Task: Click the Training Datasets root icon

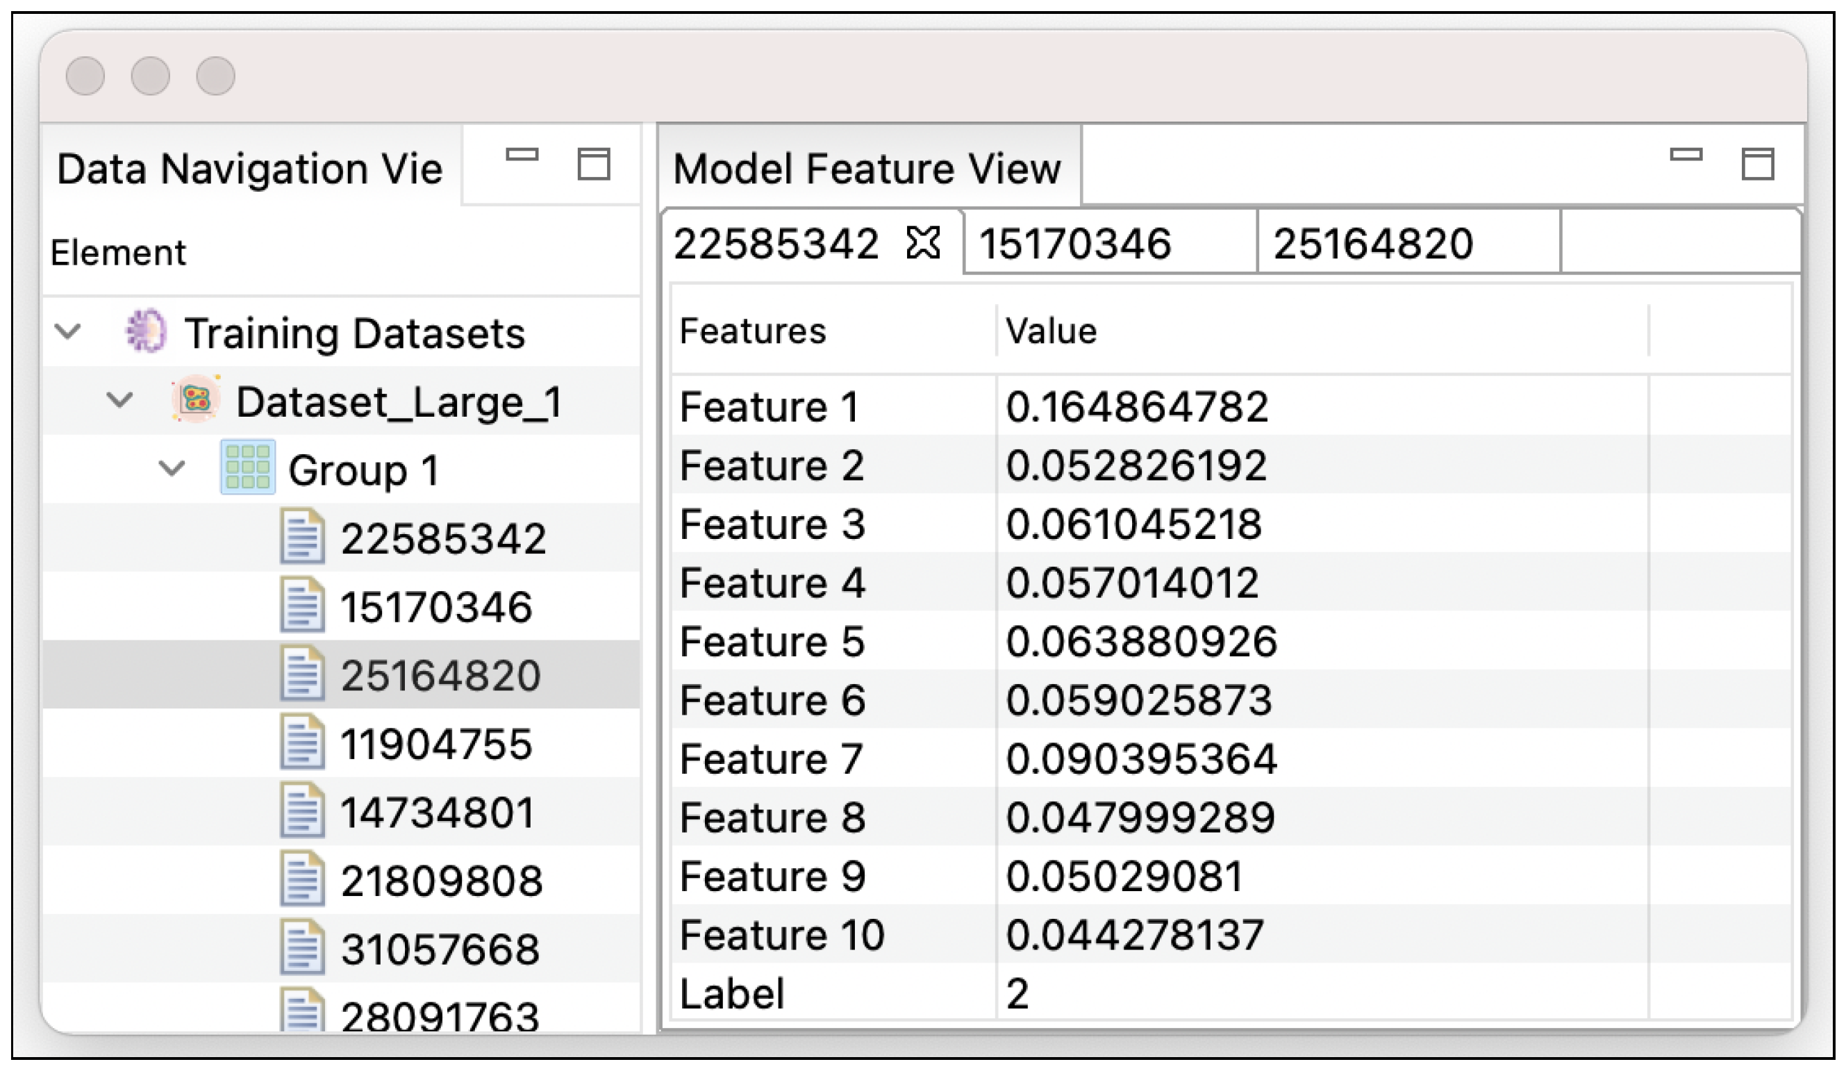Action: coord(146,331)
